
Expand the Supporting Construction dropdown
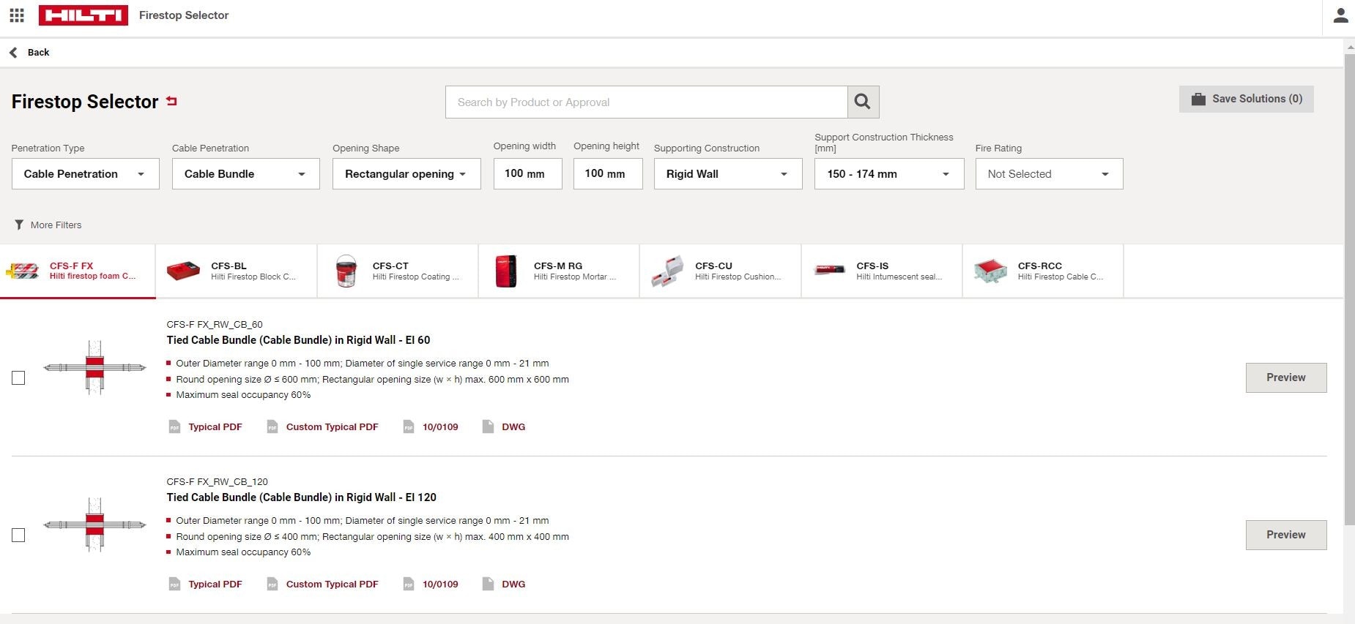pyautogui.click(x=727, y=174)
